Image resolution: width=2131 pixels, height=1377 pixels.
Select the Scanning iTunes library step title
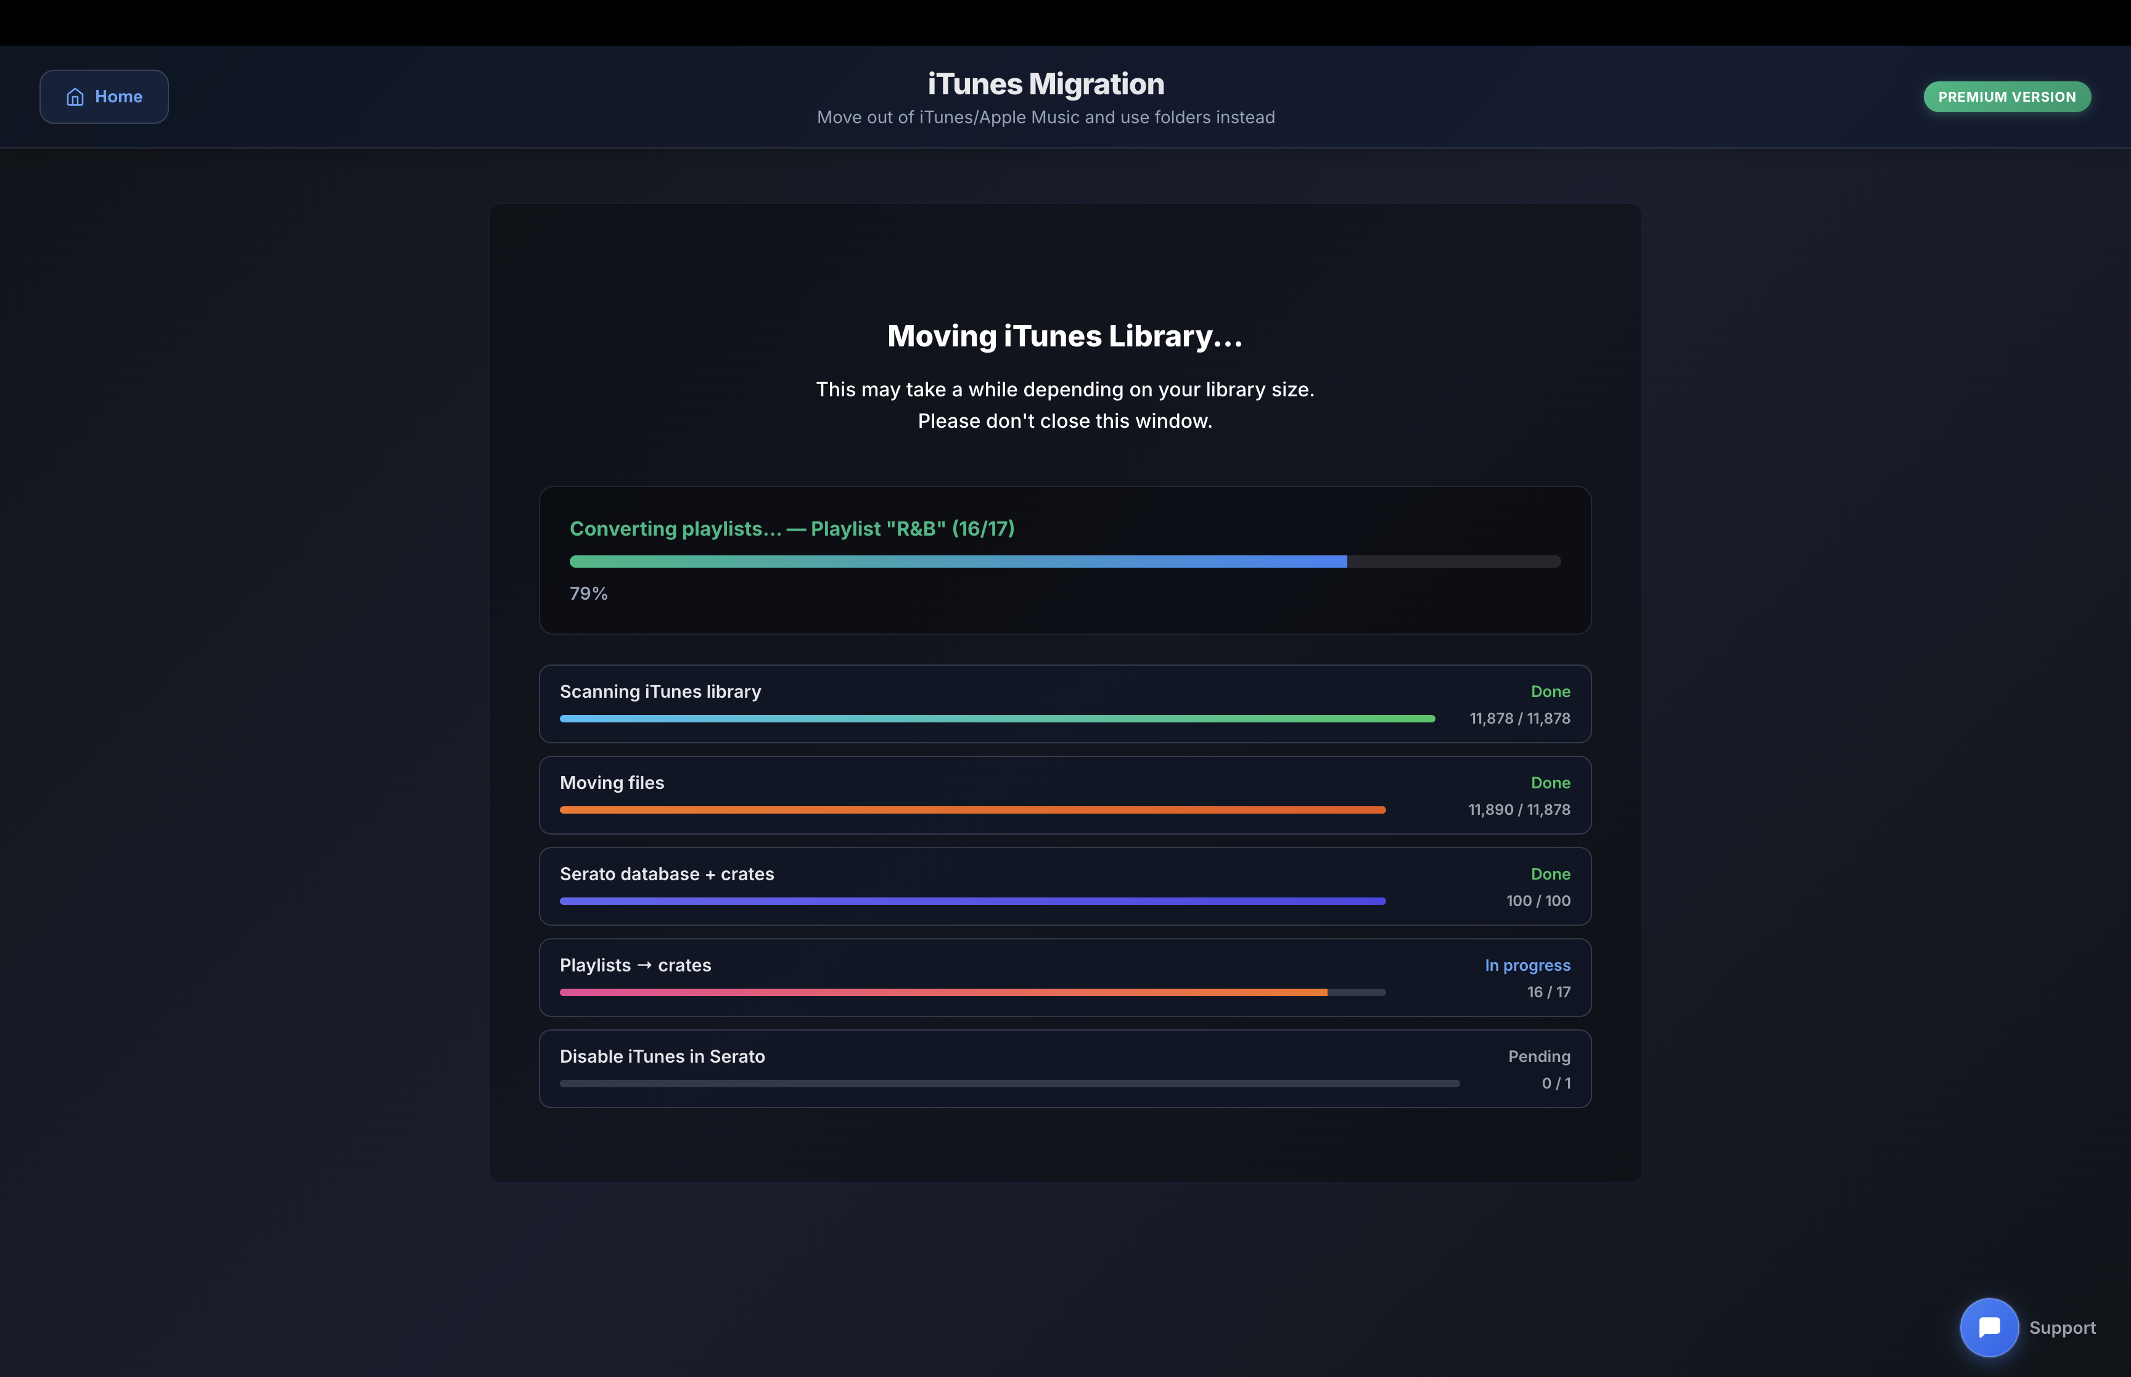[660, 691]
